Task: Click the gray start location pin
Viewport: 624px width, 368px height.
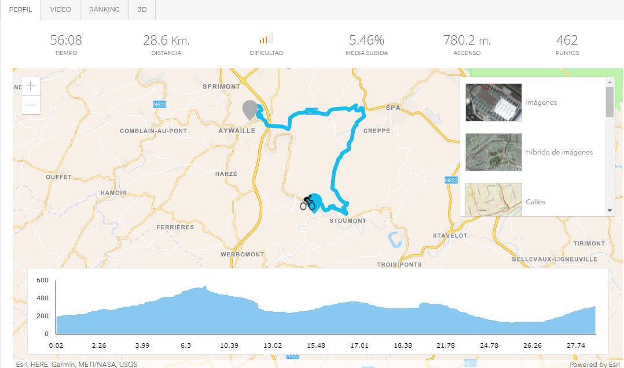Action: pyautogui.click(x=250, y=110)
